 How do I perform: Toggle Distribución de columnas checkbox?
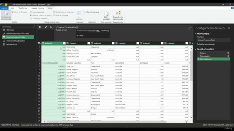click(54, 12)
